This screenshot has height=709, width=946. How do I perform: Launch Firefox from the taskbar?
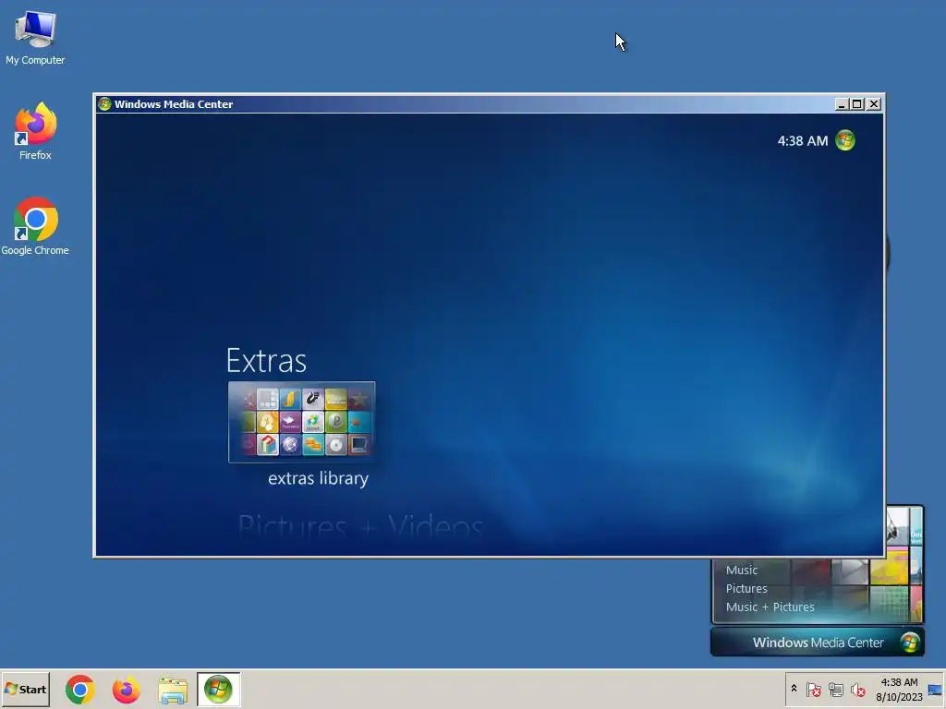[x=126, y=690]
